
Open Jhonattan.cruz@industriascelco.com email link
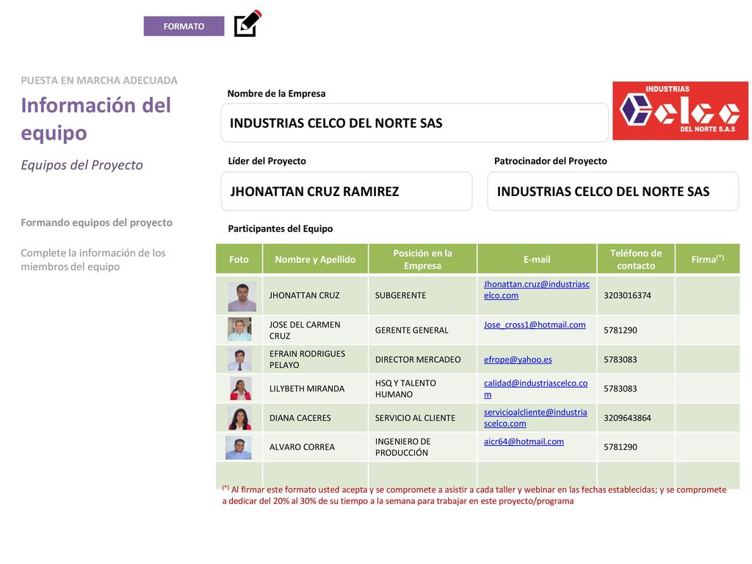coord(537,289)
